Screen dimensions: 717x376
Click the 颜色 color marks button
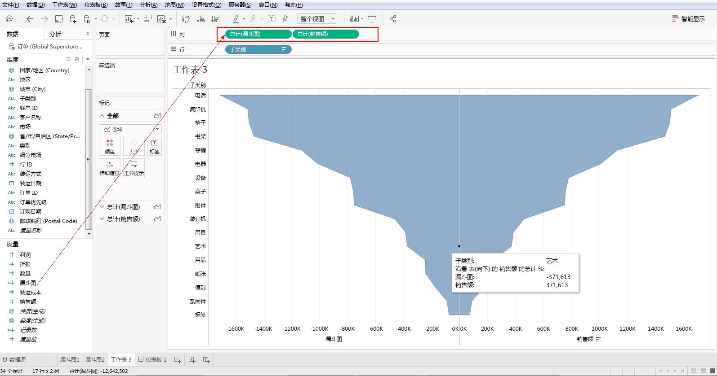[x=110, y=146]
